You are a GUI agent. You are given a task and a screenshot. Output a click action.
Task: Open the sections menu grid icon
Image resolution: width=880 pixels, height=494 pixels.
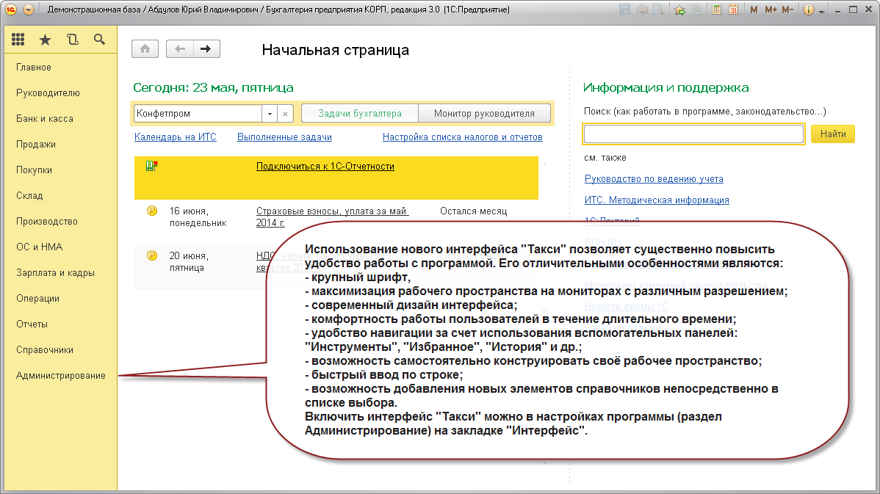[x=18, y=40]
